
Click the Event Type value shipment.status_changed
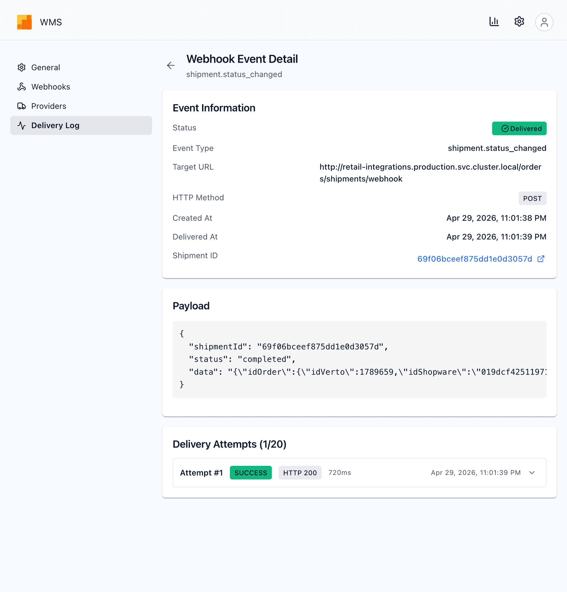497,148
